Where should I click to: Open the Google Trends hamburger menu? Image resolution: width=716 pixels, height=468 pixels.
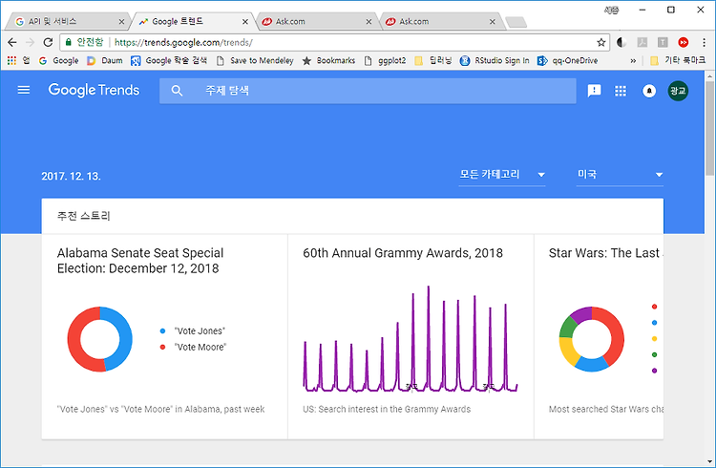pos(24,90)
